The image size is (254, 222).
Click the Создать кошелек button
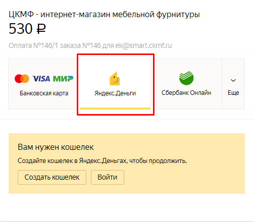tap(52, 177)
